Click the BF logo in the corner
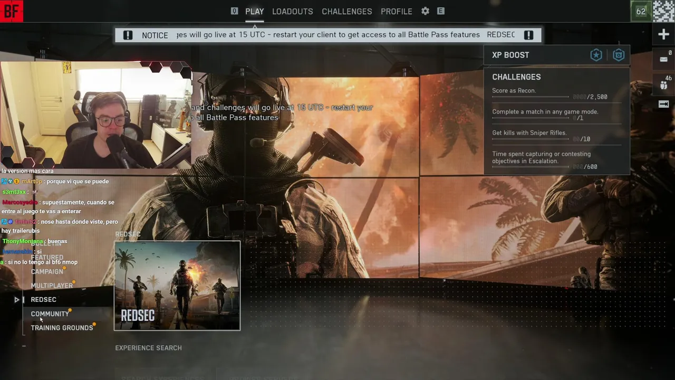This screenshot has height=380, width=675. [12, 11]
